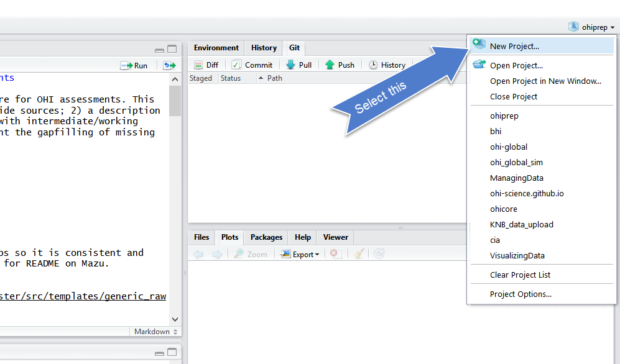Click the re-run previous code icon beside Run
This screenshot has height=364, width=620.
169,66
